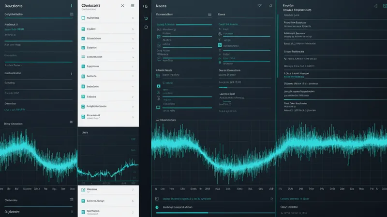Toggle the filled teal square checkbox in the center panel's lower left section
387x217 pixels.
[159, 86]
